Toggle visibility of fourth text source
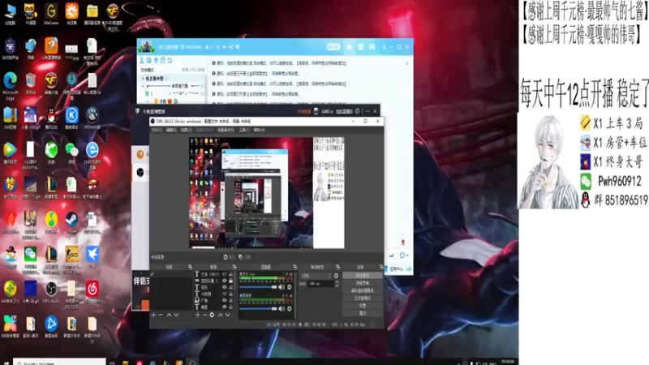 click(225, 294)
